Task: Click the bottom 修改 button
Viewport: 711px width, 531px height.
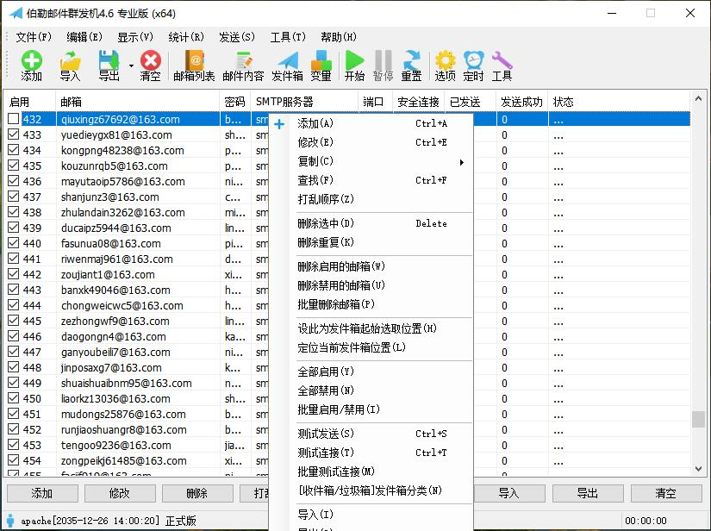Action: [x=119, y=493]
